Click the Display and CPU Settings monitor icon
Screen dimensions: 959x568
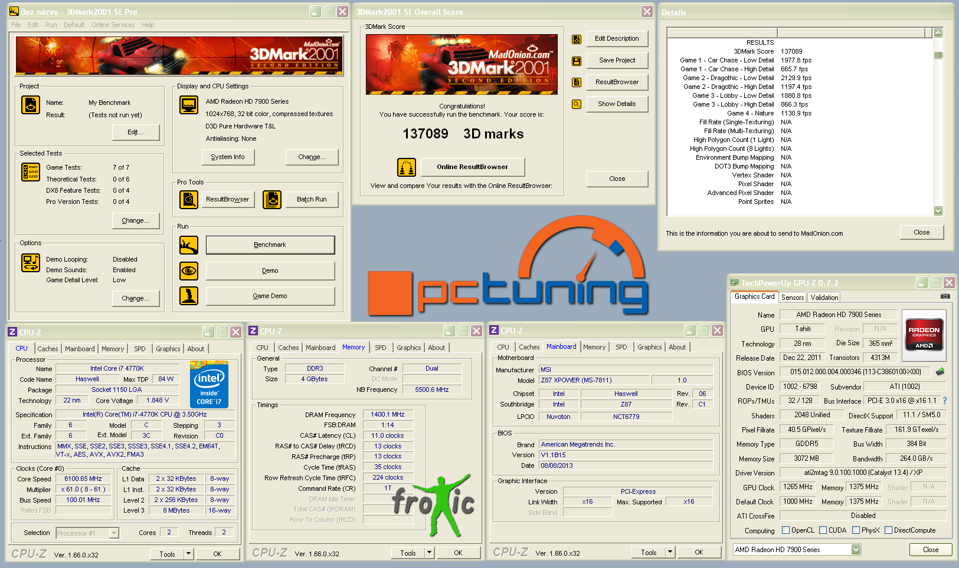point(189,105)
